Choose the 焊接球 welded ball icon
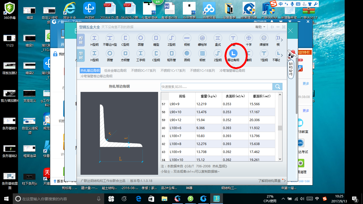This screenshot has height=204, width=363. point(264,38)
